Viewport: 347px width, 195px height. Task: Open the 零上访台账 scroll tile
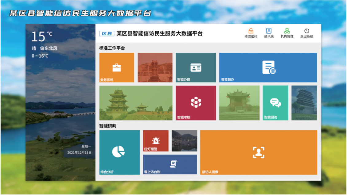coord(170,164)
